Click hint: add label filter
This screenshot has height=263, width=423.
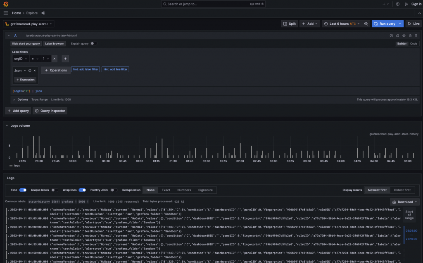point(85,69)
